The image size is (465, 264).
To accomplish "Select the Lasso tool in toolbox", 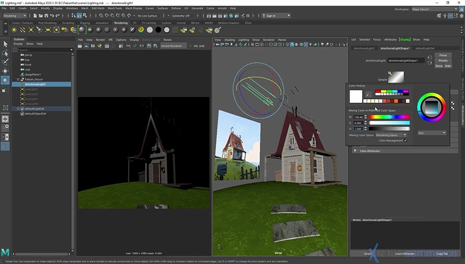I will [5, 53].
